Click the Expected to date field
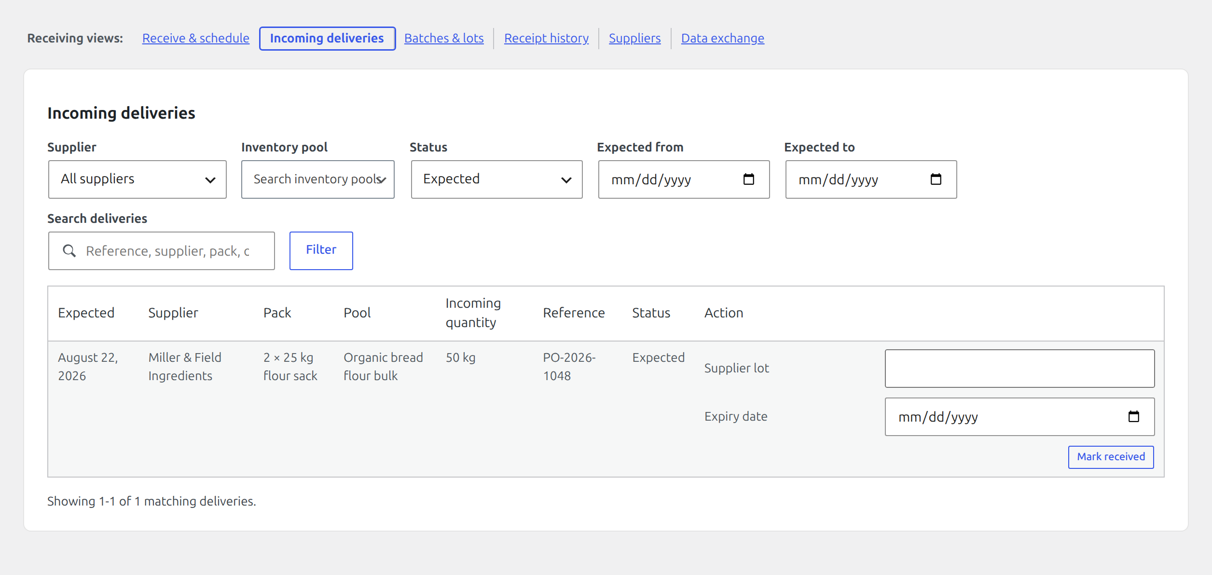Viewport: 1212px width, 575px height. [x=871, y=179]
